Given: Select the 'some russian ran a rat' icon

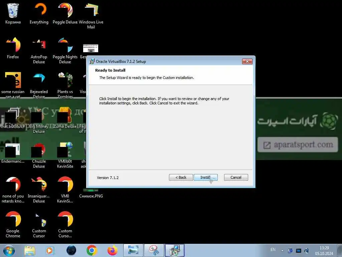Looking at the screenshot, I should (13, 85).
